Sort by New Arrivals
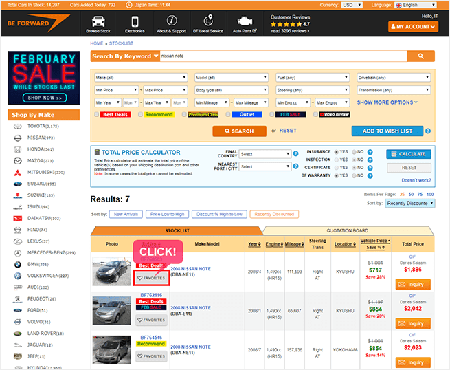Image resolution: width=450 pixels, height=370 pixels. tap(126, 215)
